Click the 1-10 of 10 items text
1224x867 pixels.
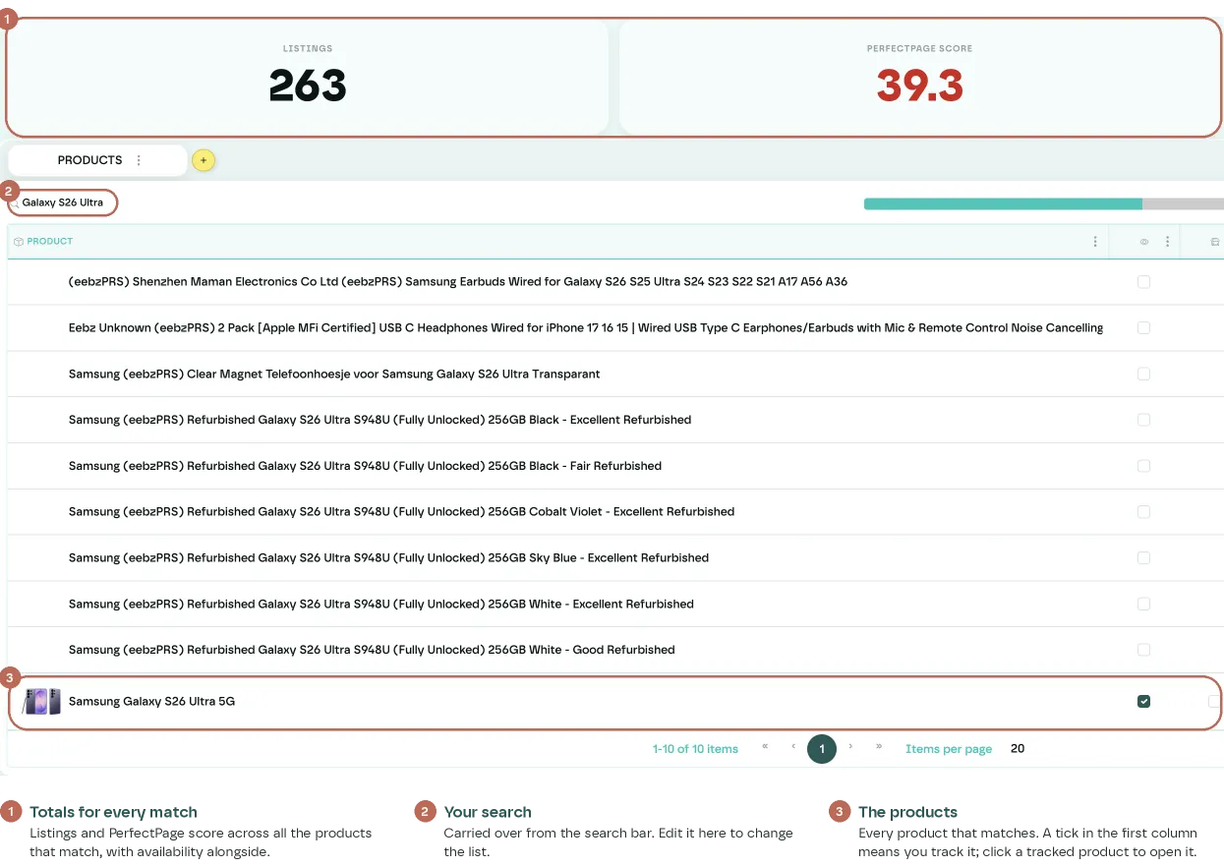coord(695,749)
